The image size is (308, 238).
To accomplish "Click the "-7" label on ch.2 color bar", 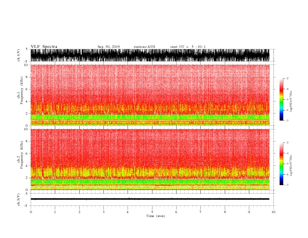I will click(x=287, y=185).
